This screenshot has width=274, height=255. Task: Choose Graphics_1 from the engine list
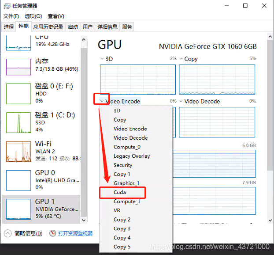136,183
